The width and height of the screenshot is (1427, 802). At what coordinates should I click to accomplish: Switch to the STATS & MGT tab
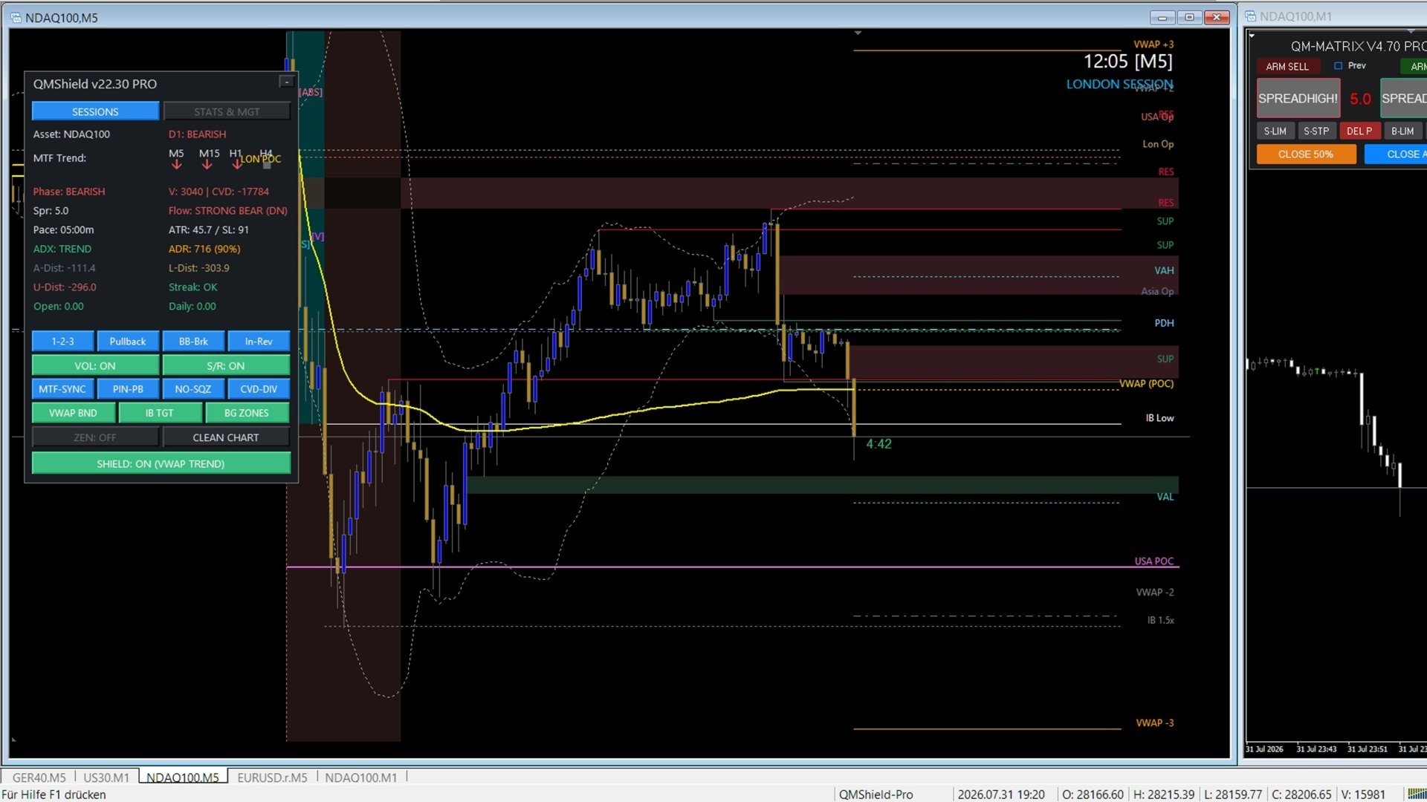[227, 111]
